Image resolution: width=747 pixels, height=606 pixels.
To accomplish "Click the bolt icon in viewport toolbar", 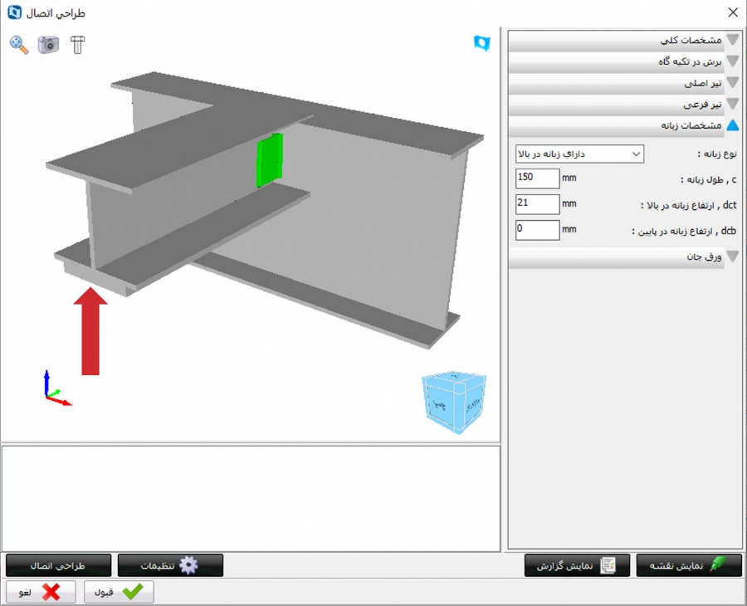I will coord(77,45).
